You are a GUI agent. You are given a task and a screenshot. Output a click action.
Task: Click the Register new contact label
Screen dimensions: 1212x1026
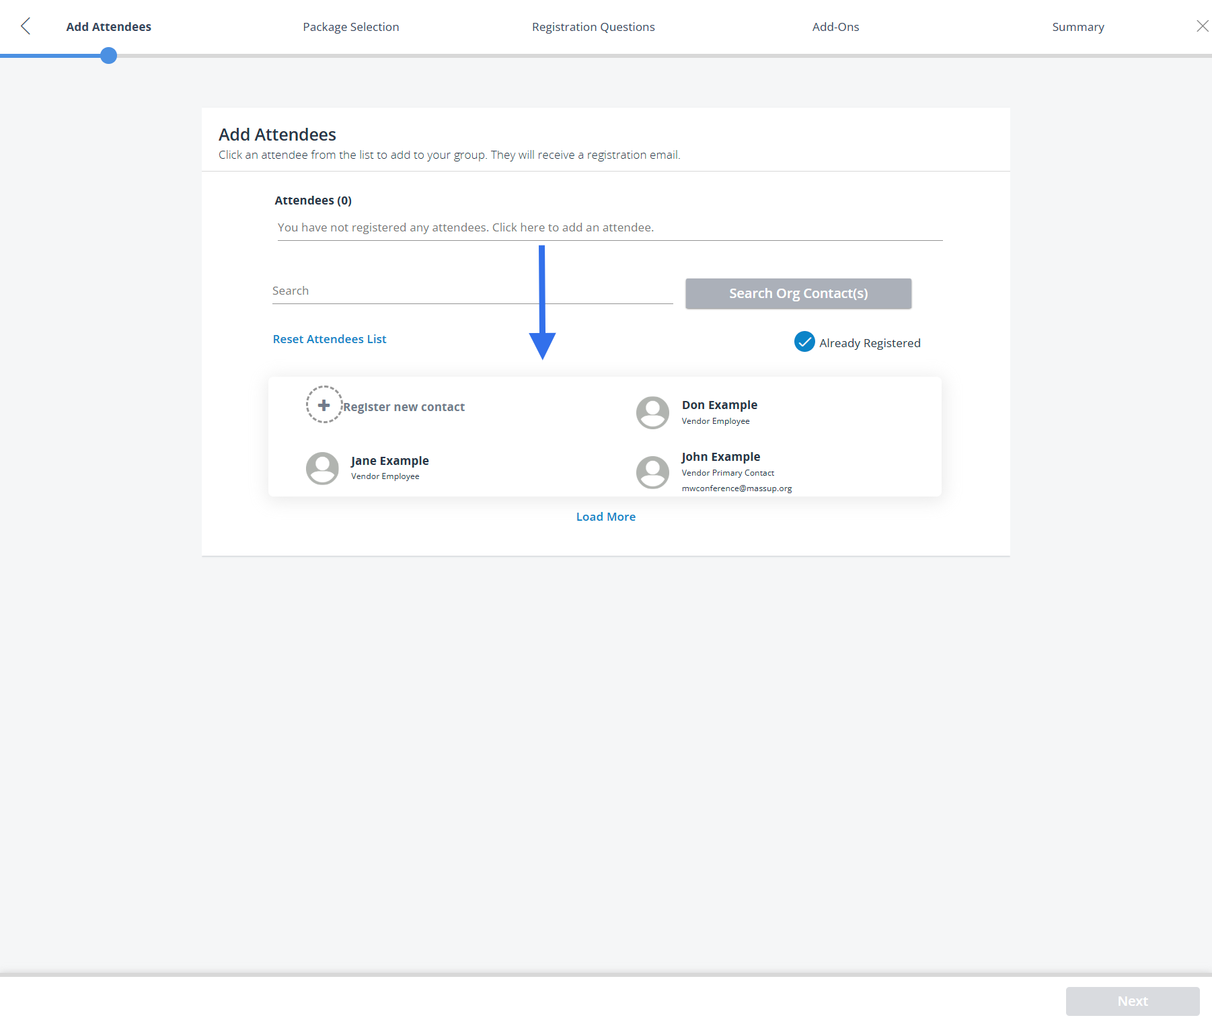(404, 407)
